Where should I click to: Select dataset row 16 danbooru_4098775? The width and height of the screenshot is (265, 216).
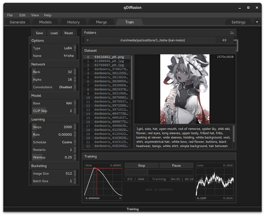(107, 122)
